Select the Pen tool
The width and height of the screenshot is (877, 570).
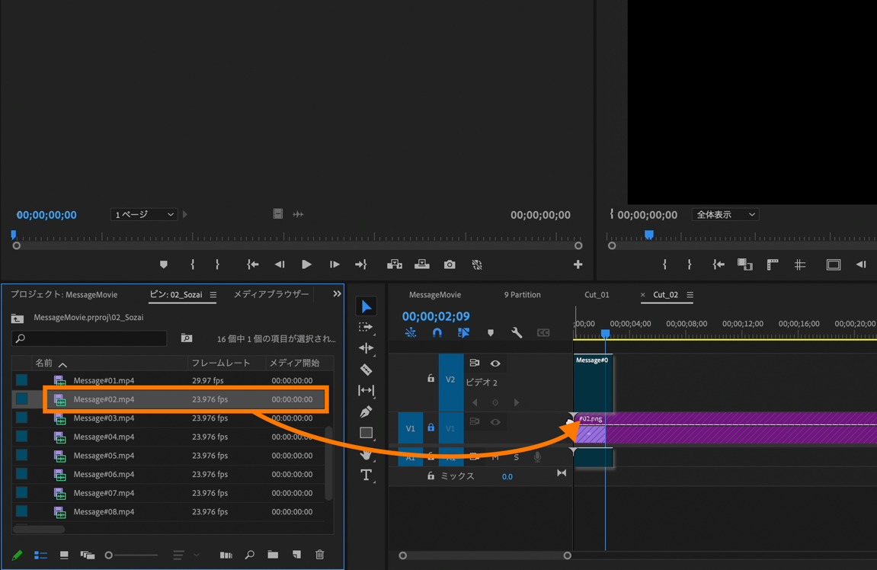[366, 412]
